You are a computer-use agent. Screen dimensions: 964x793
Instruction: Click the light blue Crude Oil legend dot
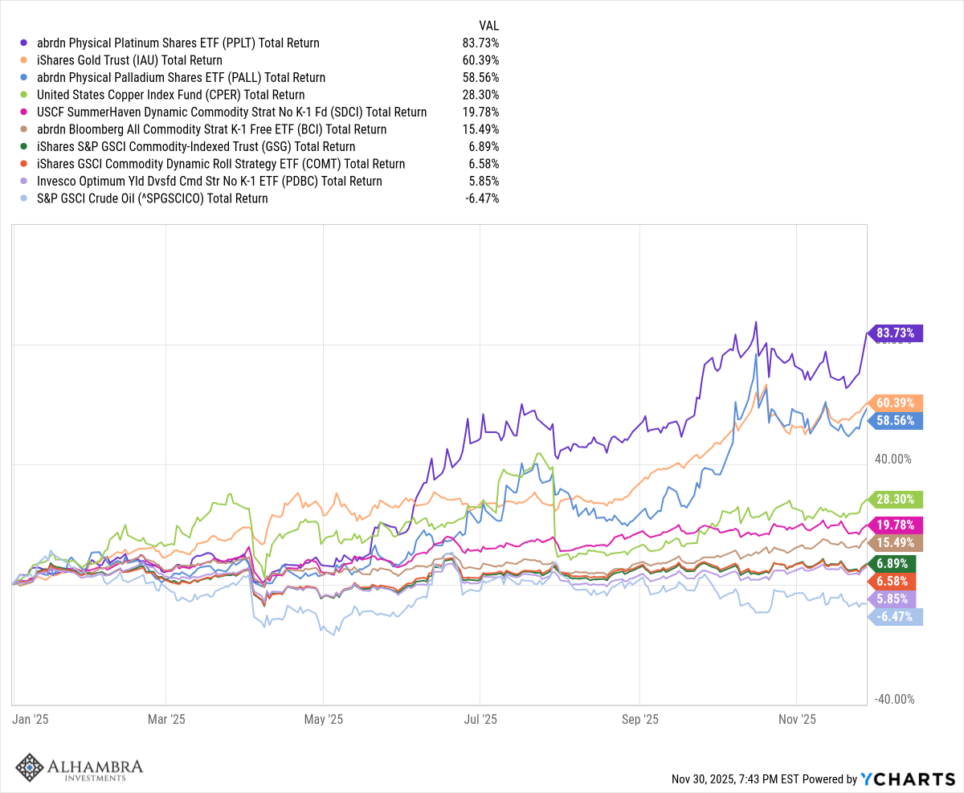(24, 198)
